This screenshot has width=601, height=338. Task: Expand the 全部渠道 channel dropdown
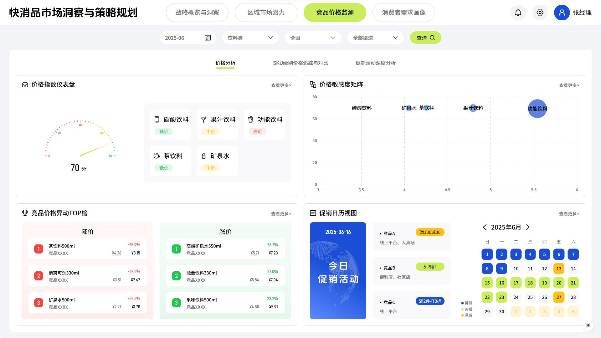click(x=376, y=38)
